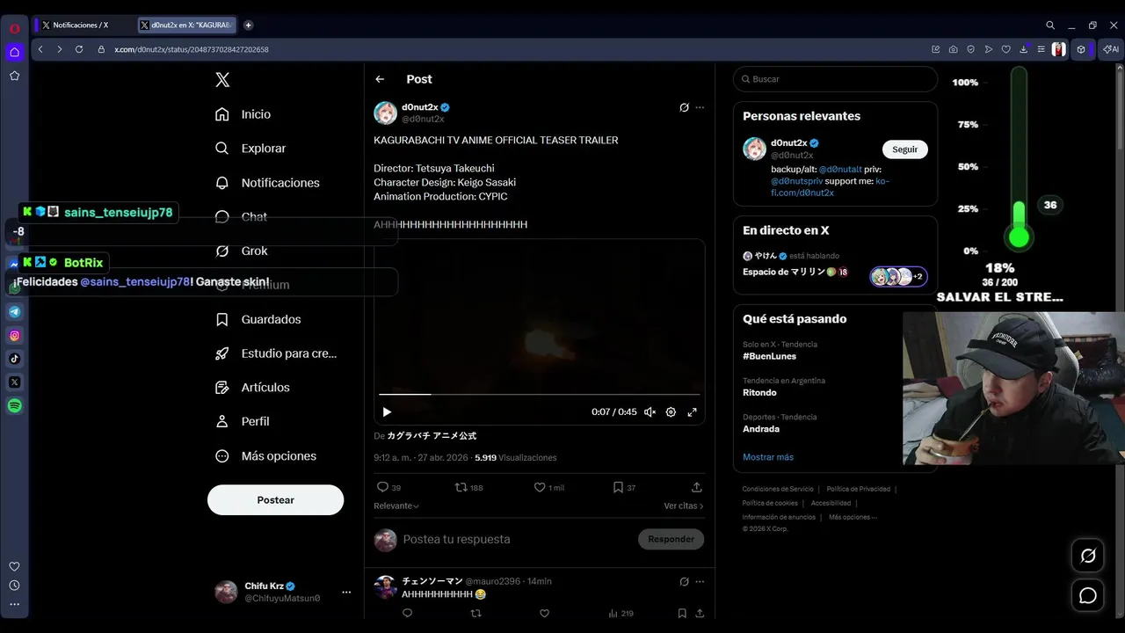The width and height of the screenshot is (1125, 633).
Task: Open the Relevante replies sort dropdown
Action: pos(396,506)
